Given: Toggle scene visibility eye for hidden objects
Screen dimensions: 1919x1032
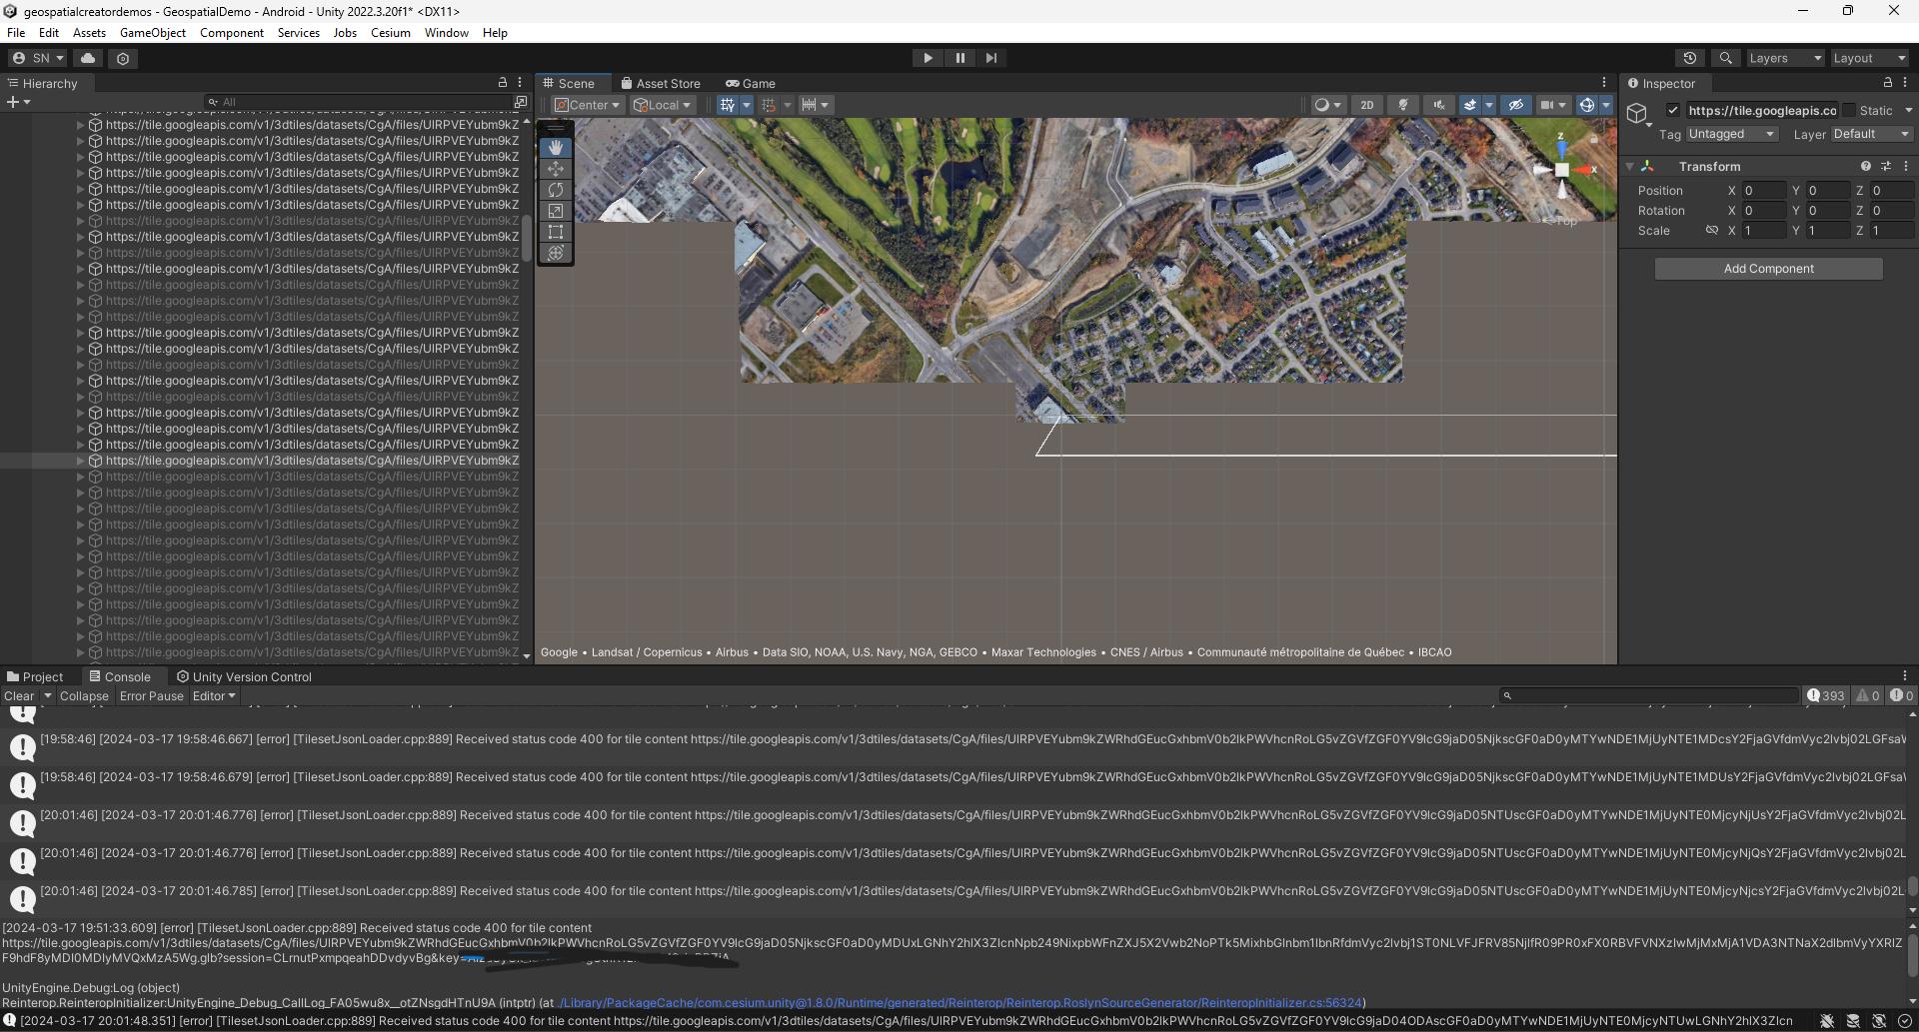Looking at the screenshot, I should tap(1515, 105).
